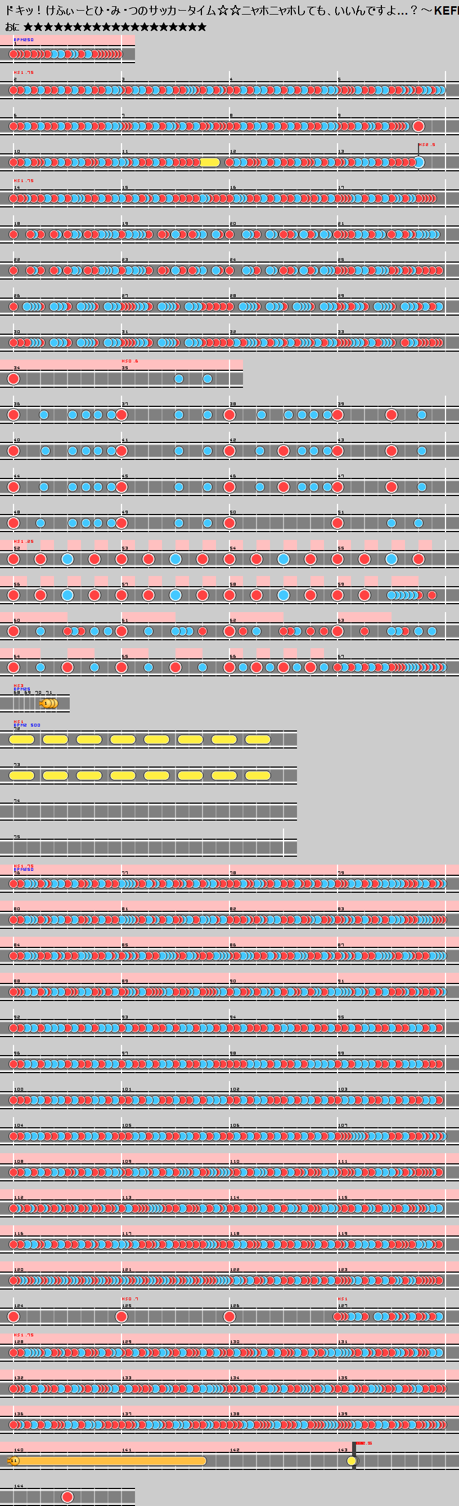
Task: Click the measure 144 number label
Action: coord(19,1486)
